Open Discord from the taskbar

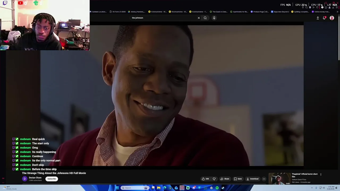[194, 188]
